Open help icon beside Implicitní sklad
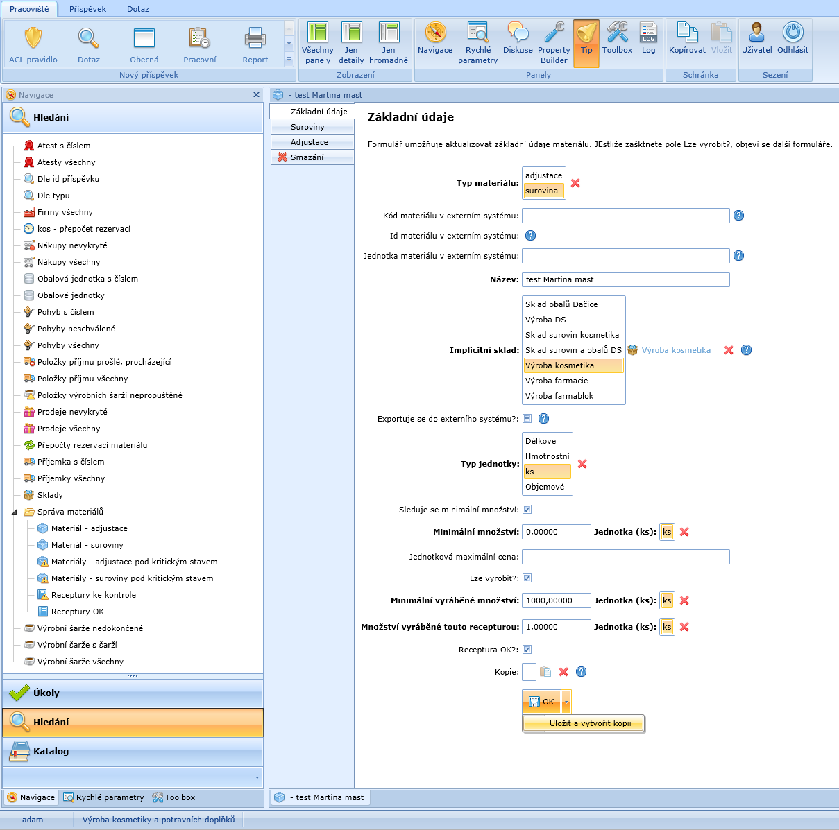The image size is (839, 830). tap(746, 350)
